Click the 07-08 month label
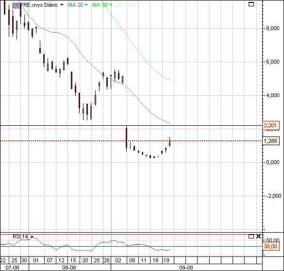 (x=12, y=268)
